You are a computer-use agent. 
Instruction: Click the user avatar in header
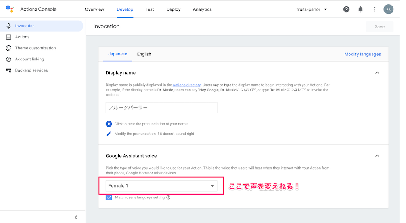389,9
